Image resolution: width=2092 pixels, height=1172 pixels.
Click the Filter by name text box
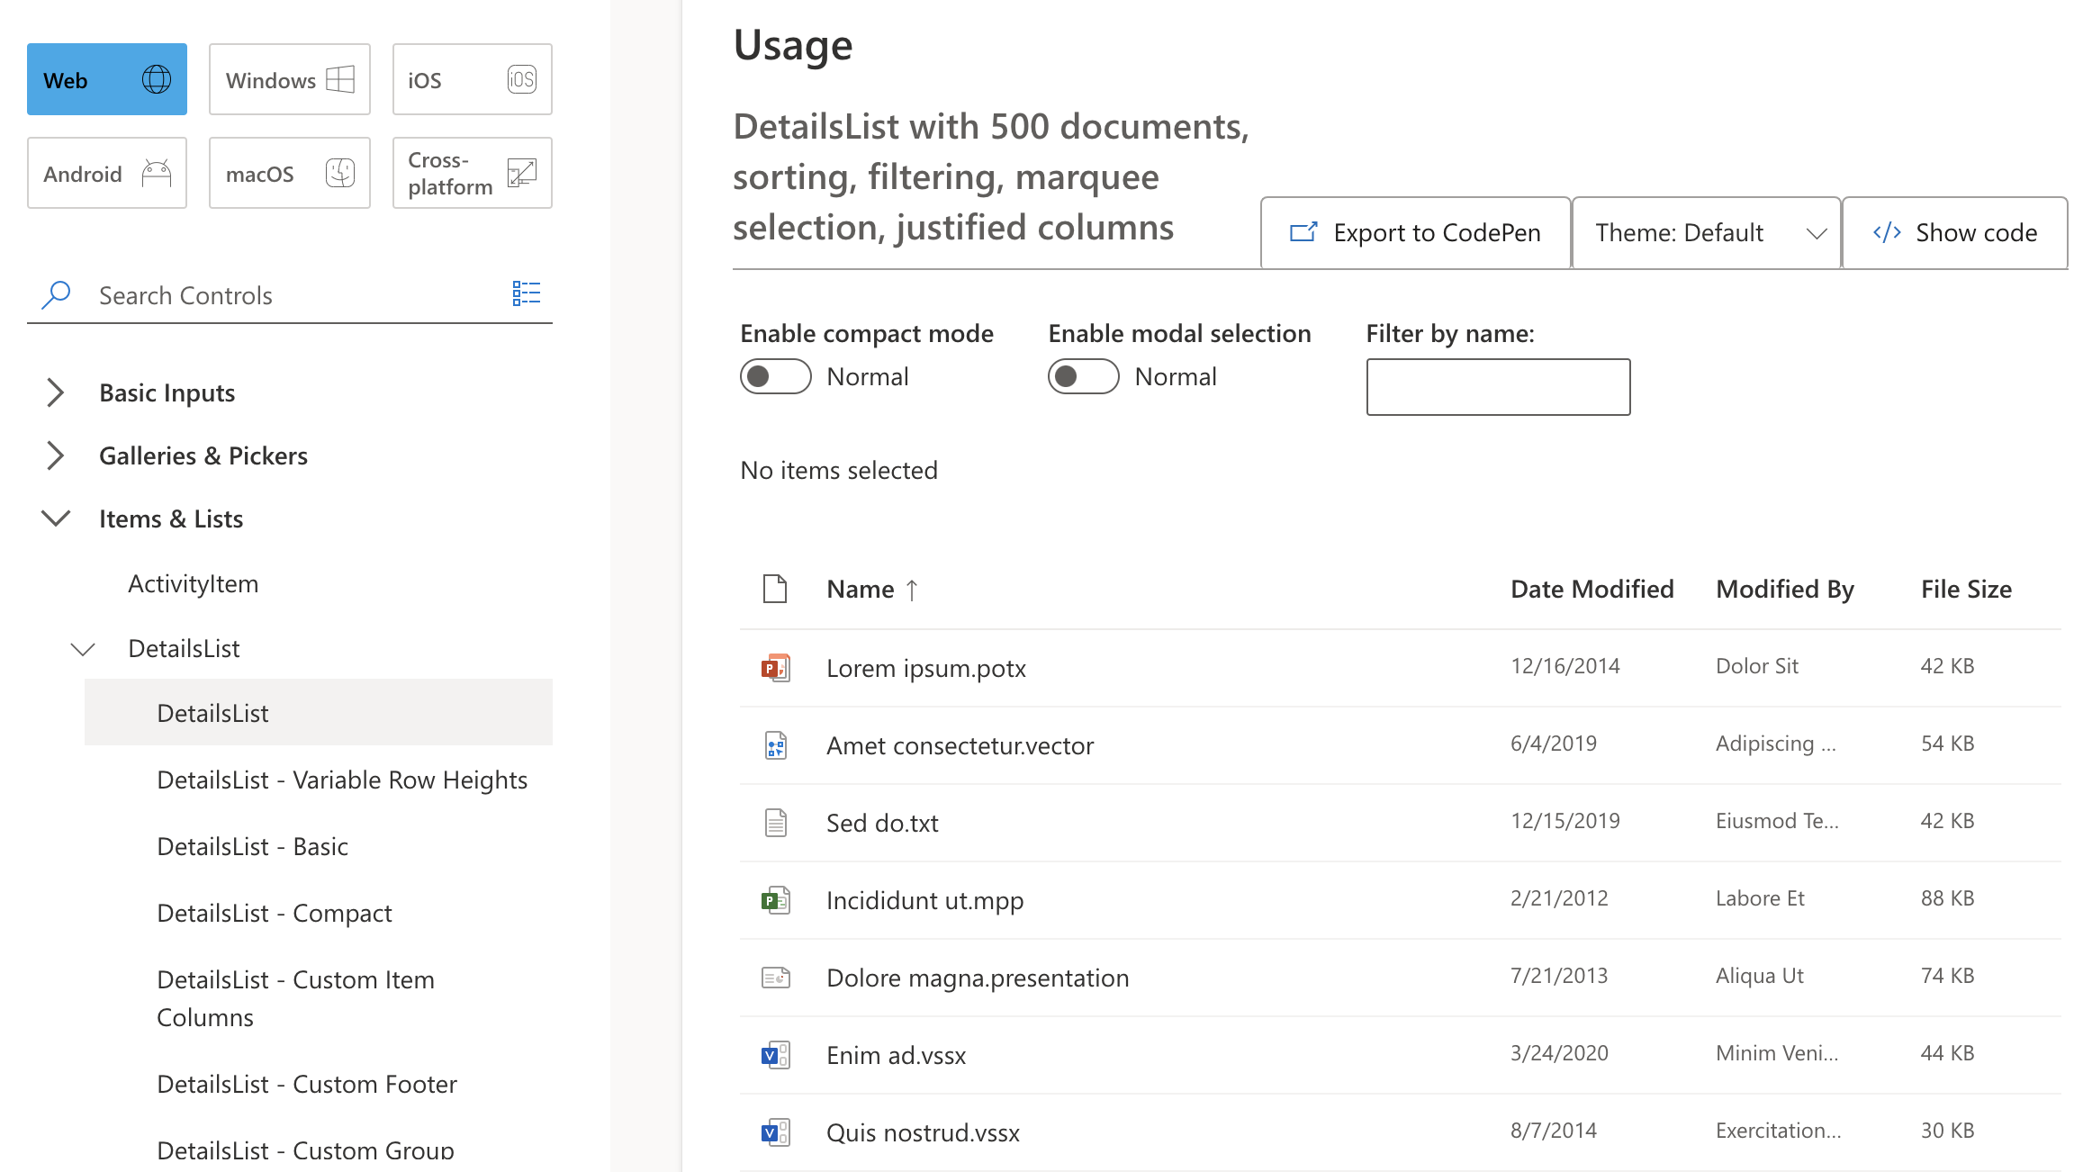click(x=1499, y=387)
